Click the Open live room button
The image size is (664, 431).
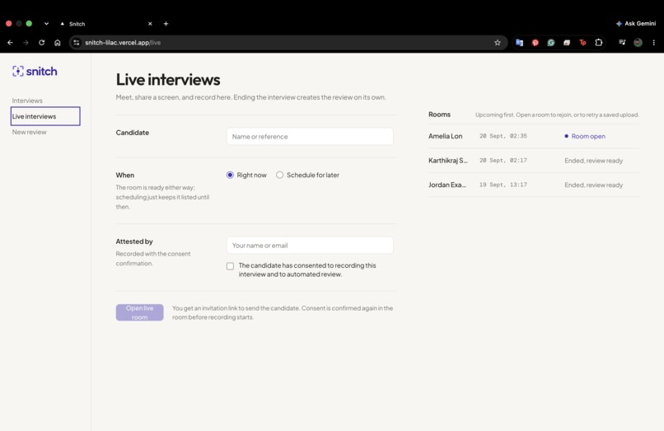click(140, 312)
